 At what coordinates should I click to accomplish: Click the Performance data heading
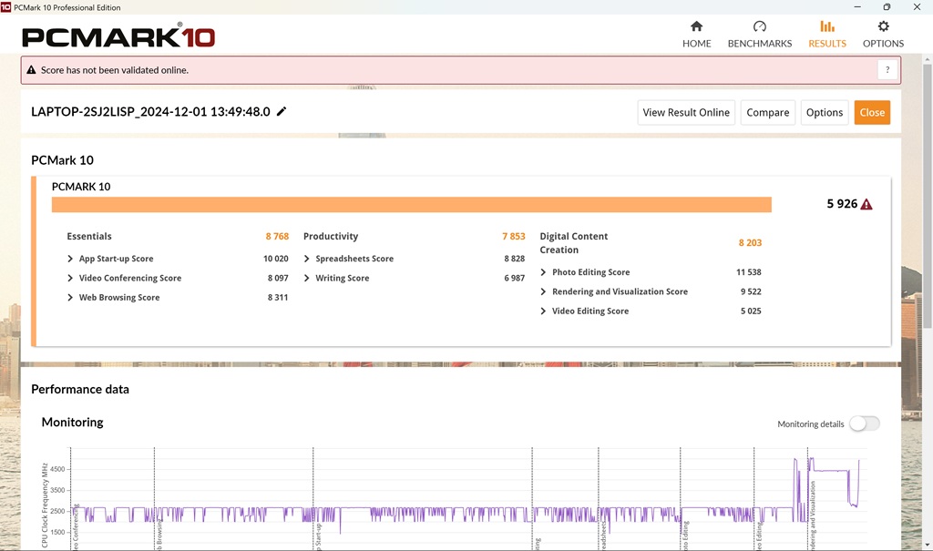(80, 389)
